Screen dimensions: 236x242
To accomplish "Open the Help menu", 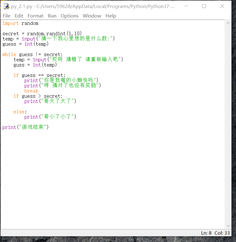I will pos(111,16).
